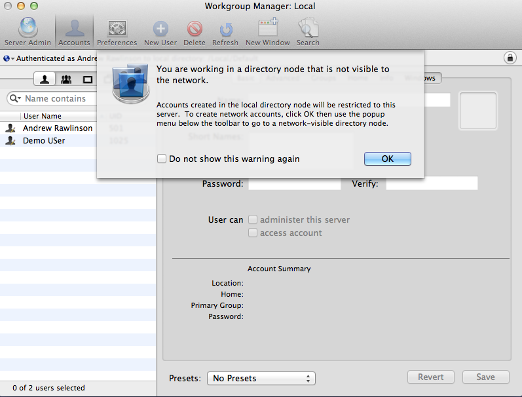Dismiss the warning with OK
Image resolution: width=522 pixels, height=397 pixels.
(x=388, y=159)
